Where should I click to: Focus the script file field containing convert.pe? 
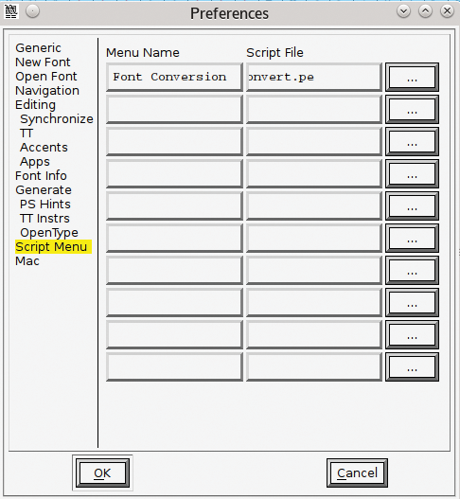[314, 77]
